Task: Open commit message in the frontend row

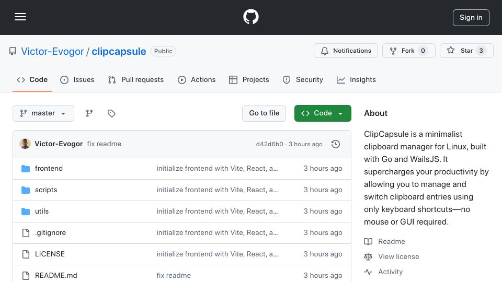Action: pyautogui.click(x=217, y=169)
